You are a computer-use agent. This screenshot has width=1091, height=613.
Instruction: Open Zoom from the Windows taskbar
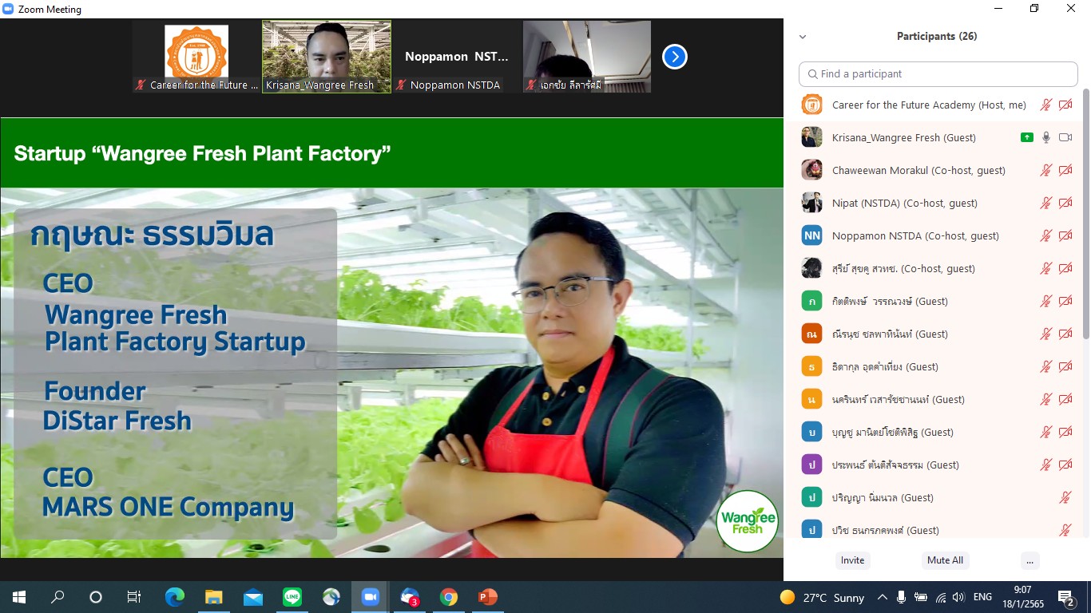point(370,597)
